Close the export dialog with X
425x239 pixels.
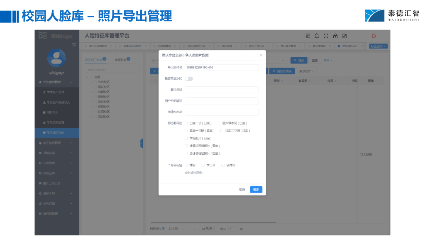(x=261, y=55)
